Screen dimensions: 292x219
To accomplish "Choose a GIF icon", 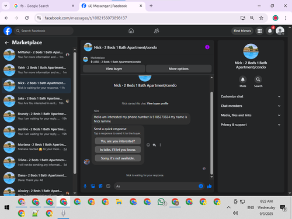I will pos(108,186).
